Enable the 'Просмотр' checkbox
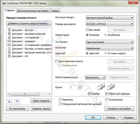 pyautogui.click(x=60, y=100)
